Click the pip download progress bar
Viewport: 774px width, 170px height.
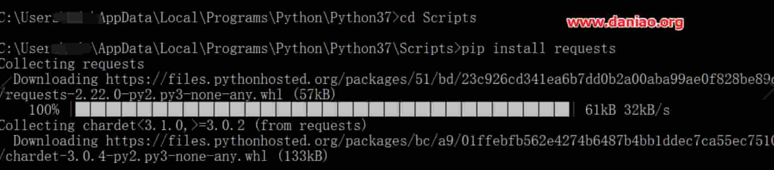coord(323,110)
